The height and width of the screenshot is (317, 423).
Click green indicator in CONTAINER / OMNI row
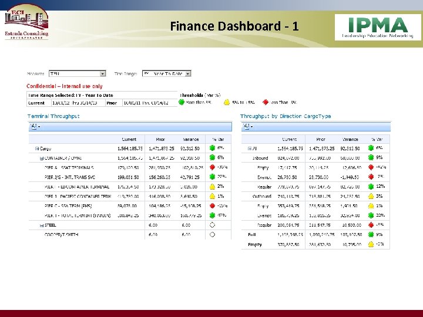[x=212, y=157]
